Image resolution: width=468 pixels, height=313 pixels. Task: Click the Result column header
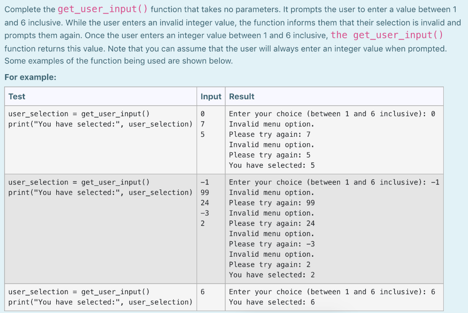[x=241, y=97]
